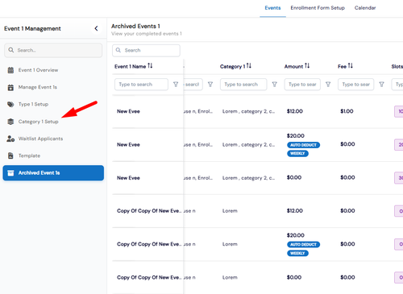Click the Event 1 Overview calendar icon

(x=10, y=70)
